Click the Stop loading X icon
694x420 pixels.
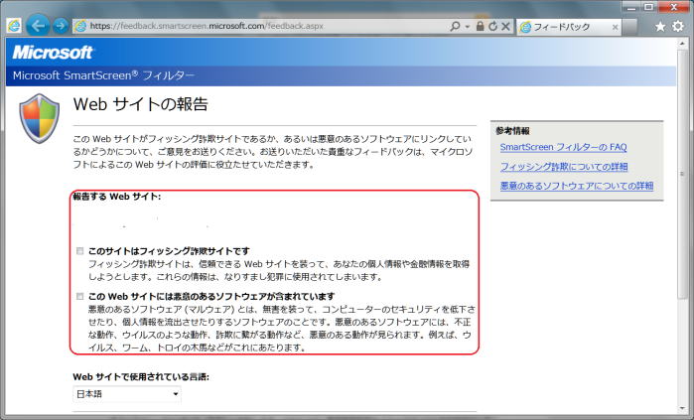click(505, 26)
